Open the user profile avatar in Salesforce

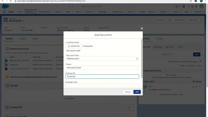pos(201,6)
